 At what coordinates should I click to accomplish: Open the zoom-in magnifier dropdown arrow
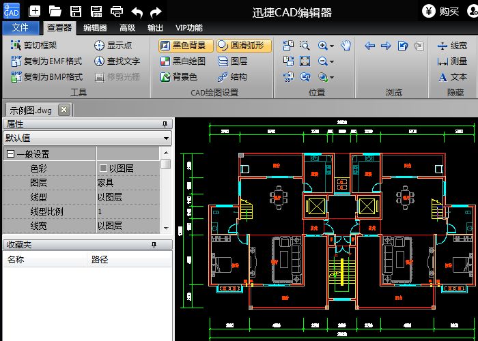coord(331,46)
